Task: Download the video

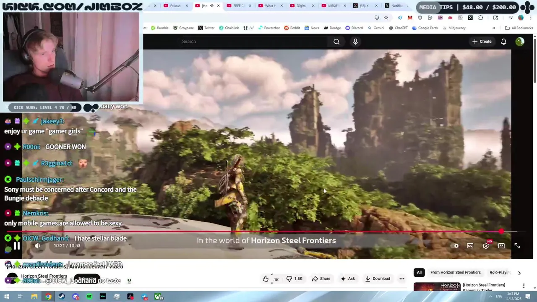Action: tap(377, 279)
